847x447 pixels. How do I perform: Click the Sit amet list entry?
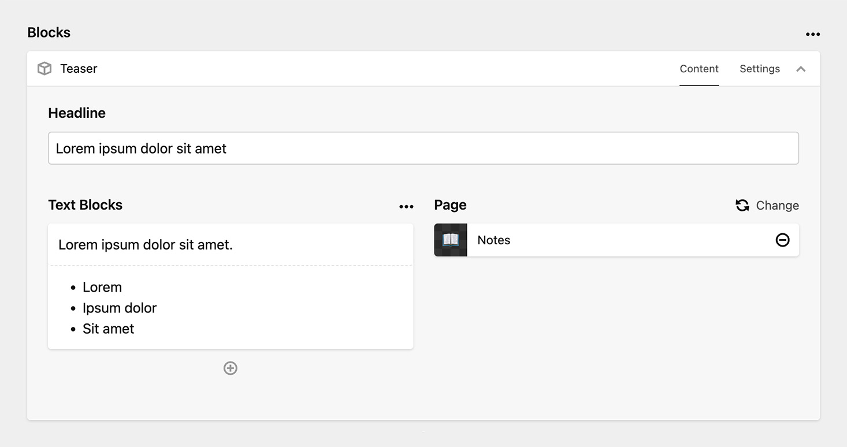[109, 329]
